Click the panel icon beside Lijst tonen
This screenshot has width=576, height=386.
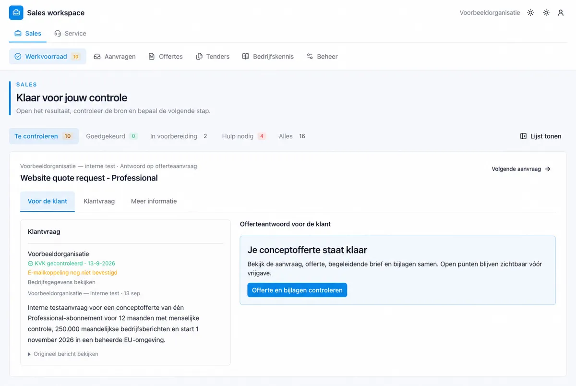tap(523, 136)
